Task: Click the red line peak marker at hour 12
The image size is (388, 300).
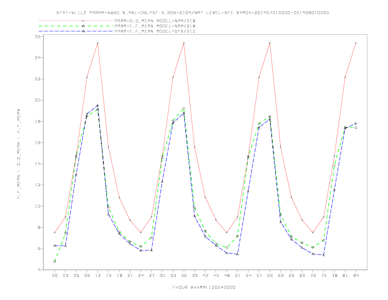Action: coord(98,43)
